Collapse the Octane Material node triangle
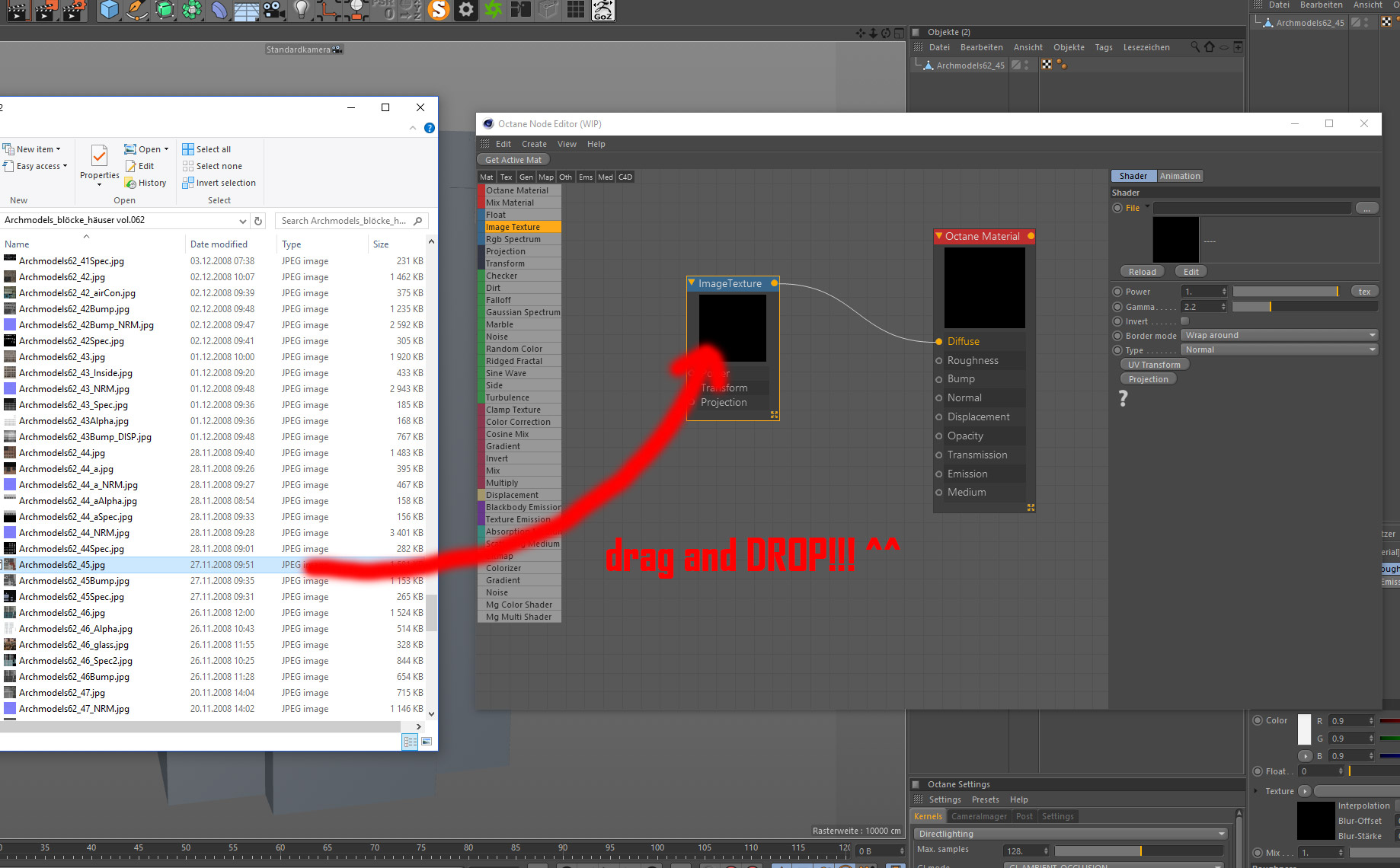Image resolution: width=1400 pixels, height=868 pixels. click(x=939, y=236)
